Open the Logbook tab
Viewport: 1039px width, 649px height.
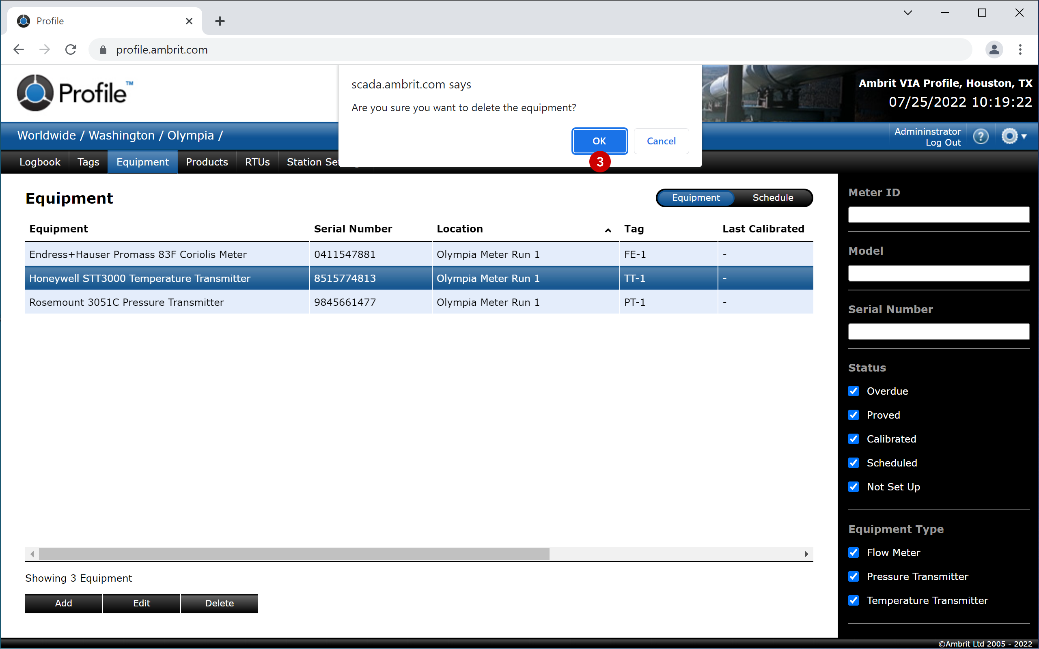point(39,162)
